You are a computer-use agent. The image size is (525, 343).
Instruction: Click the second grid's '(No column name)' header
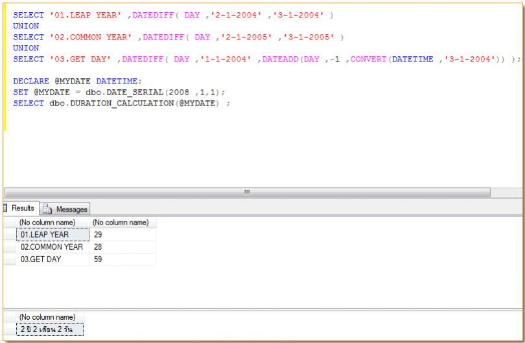click(x=50, y=317)
